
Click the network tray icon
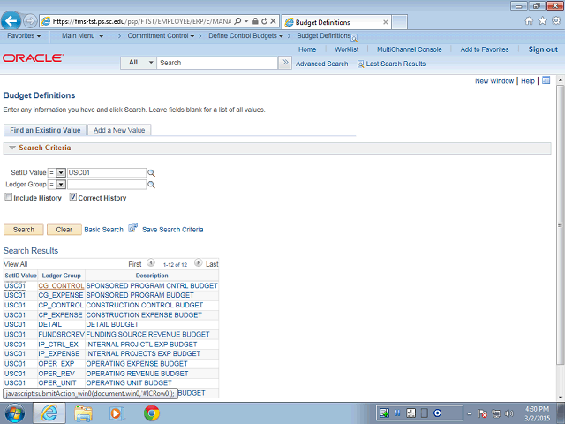click(x=496, y=413)
